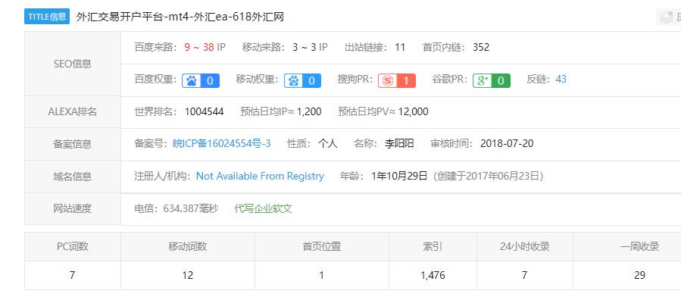
Task: Click the estimated daily PV 12,000 value
Action: (413, 112)
